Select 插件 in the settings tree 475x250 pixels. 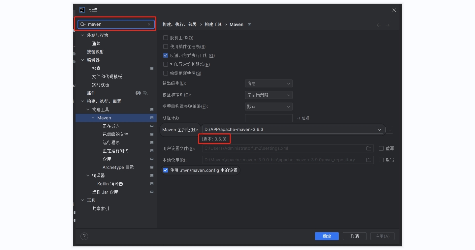coord(91,93)
